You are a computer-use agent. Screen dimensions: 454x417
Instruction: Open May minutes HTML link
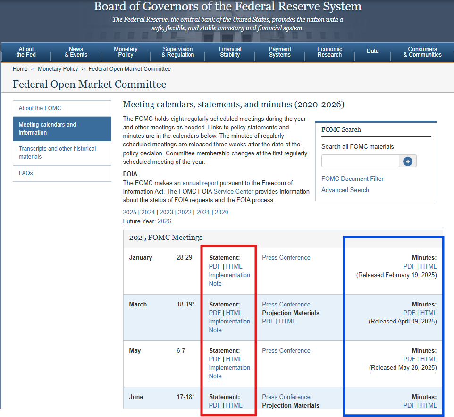[429, 359]
